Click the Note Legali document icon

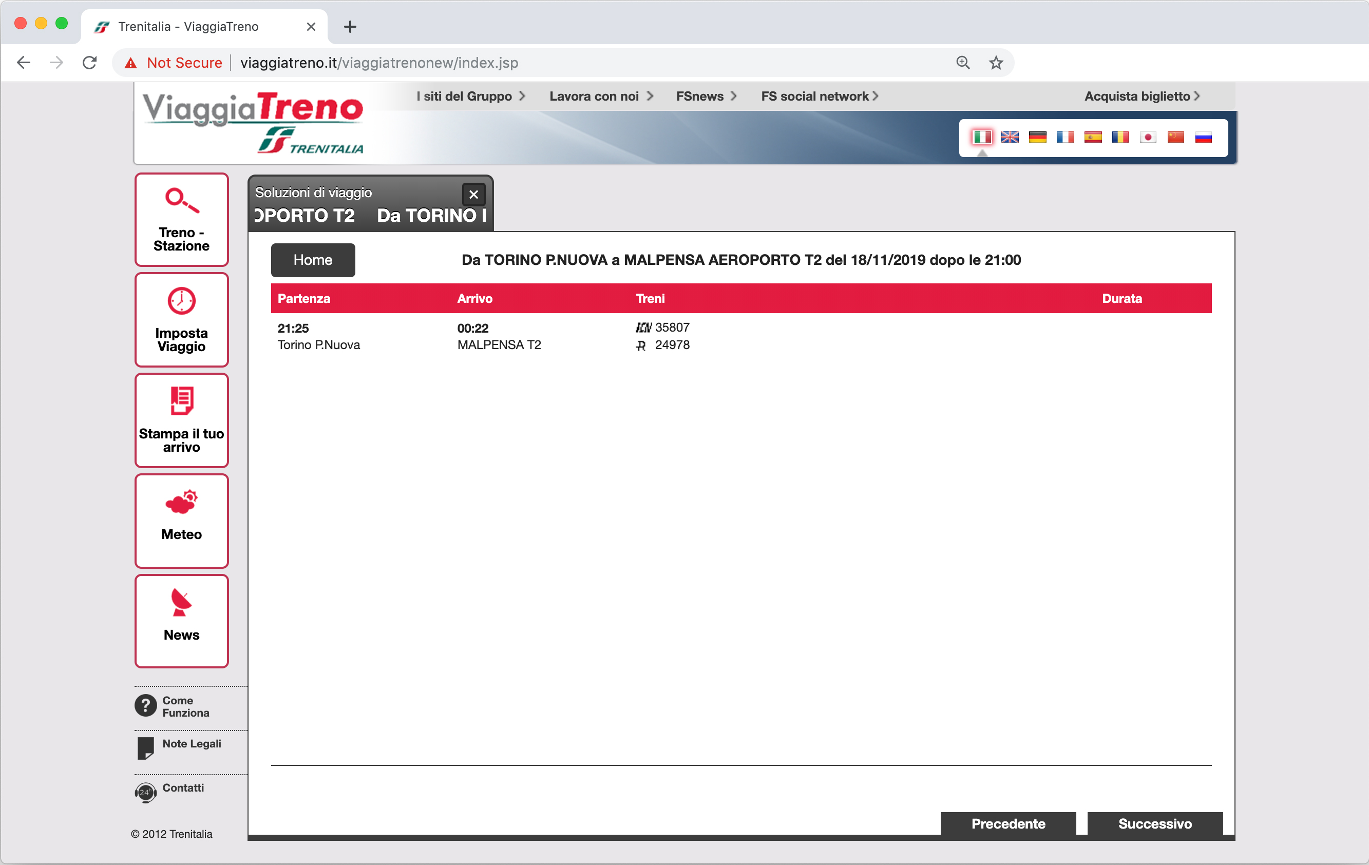[145, 748]
